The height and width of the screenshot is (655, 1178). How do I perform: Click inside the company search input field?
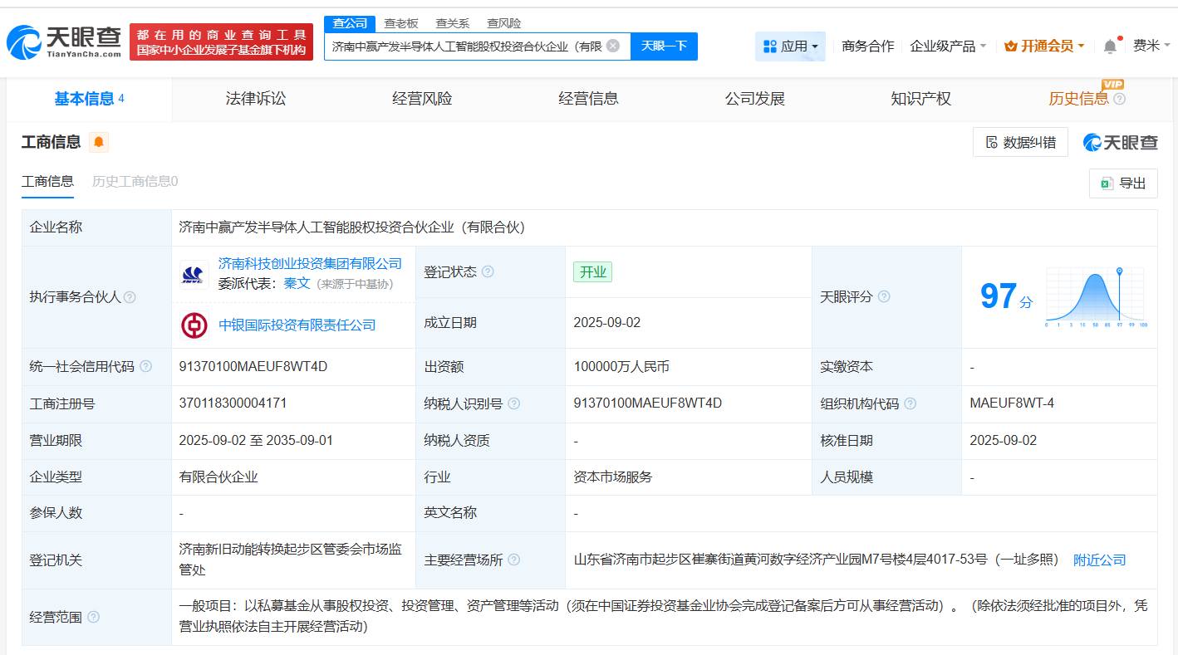[x=465, y=46]
